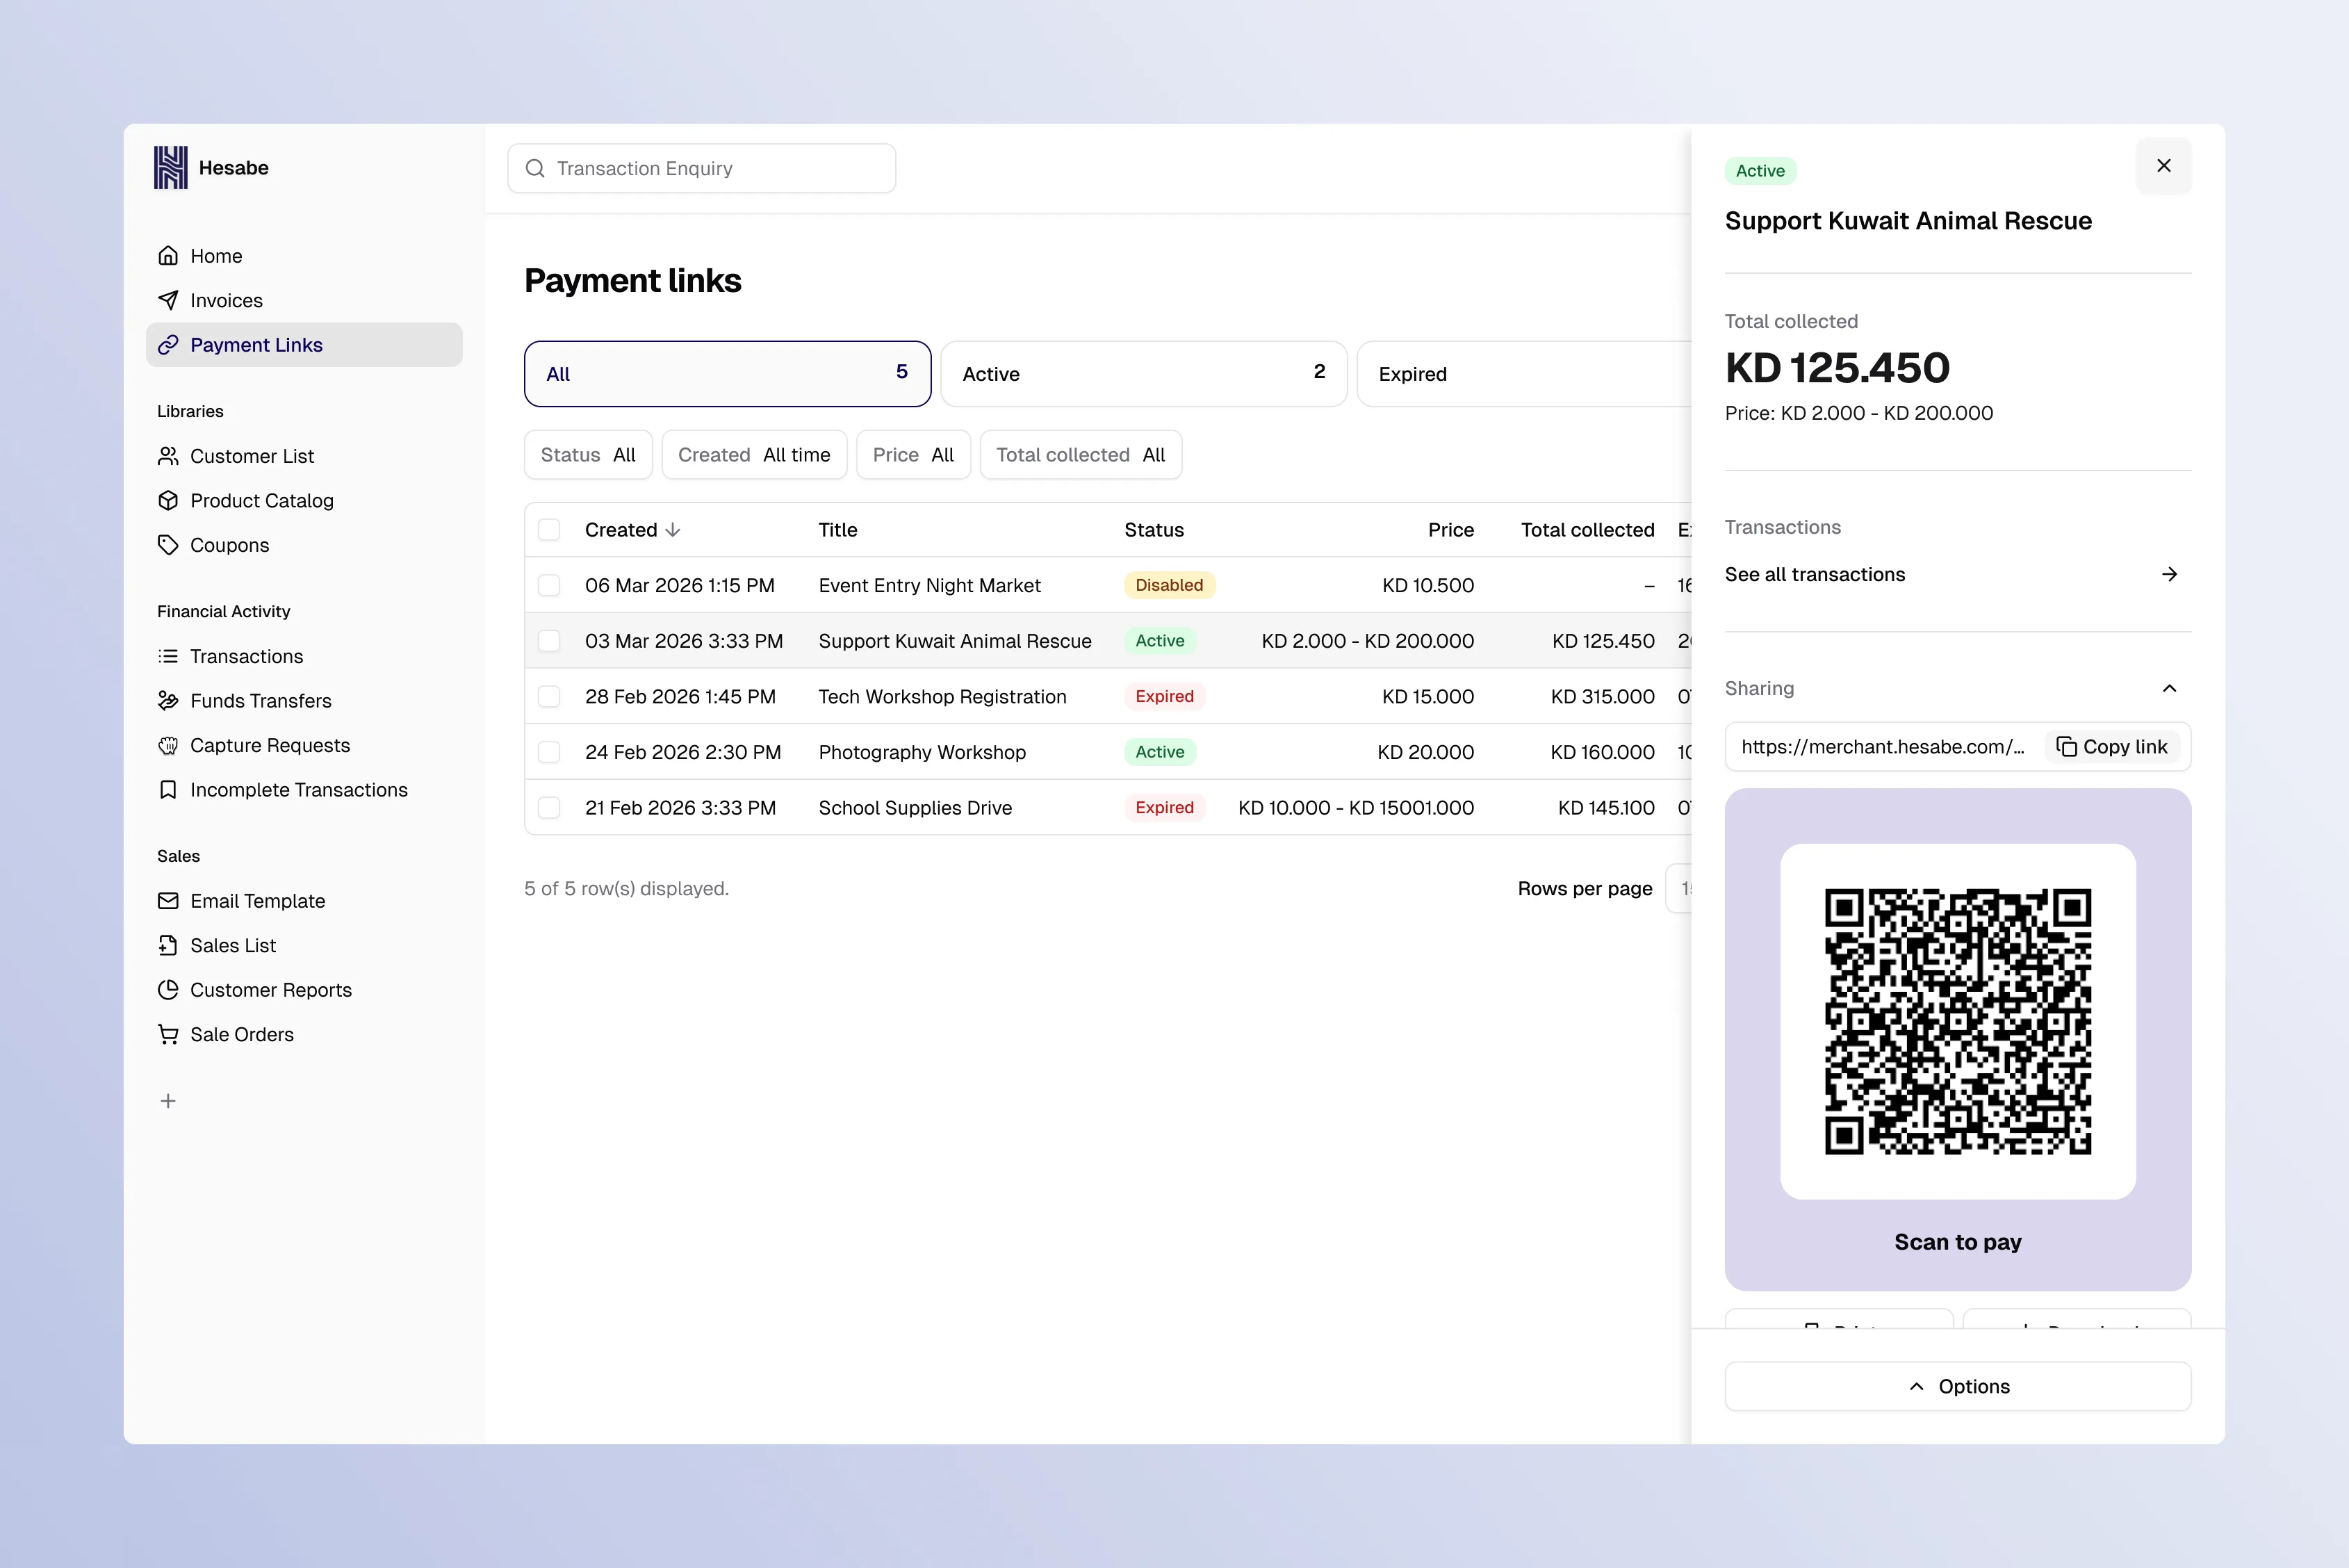This screenshot has width=2349, height=1568.
Task: Sort by the Price column header
Action: coord(1450,530)
